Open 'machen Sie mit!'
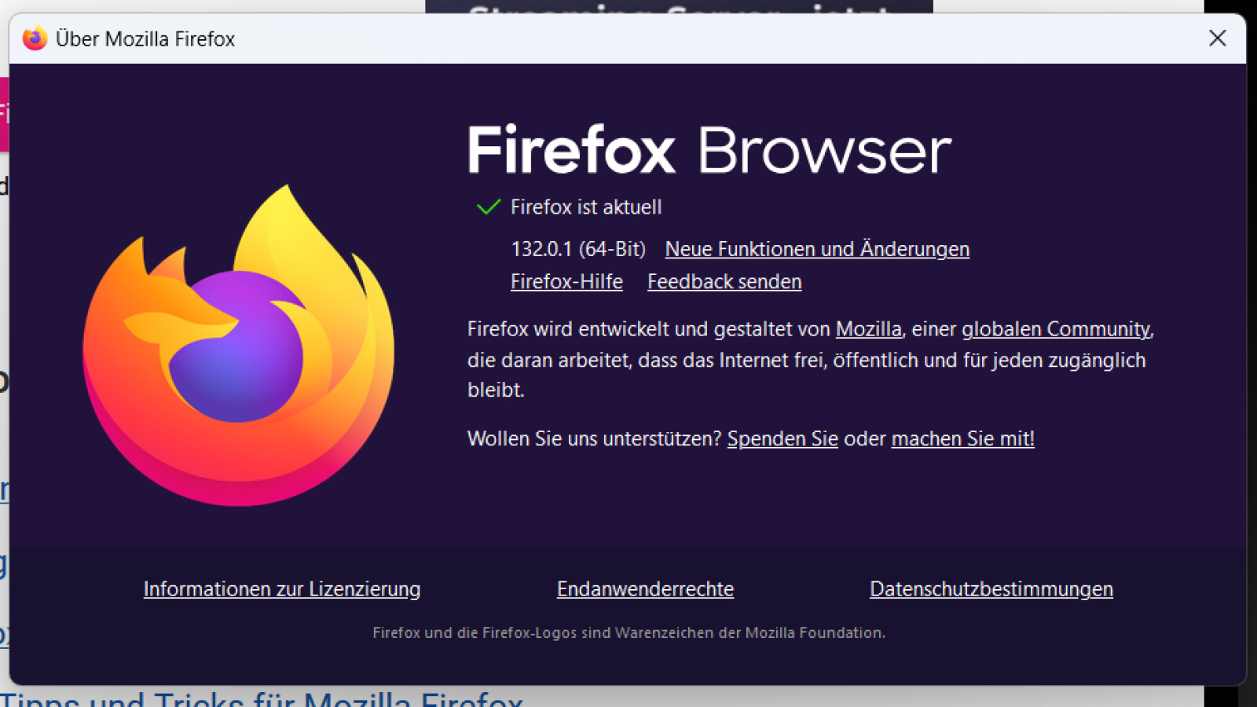This screenshot has height=707, width=1257. 962,438
